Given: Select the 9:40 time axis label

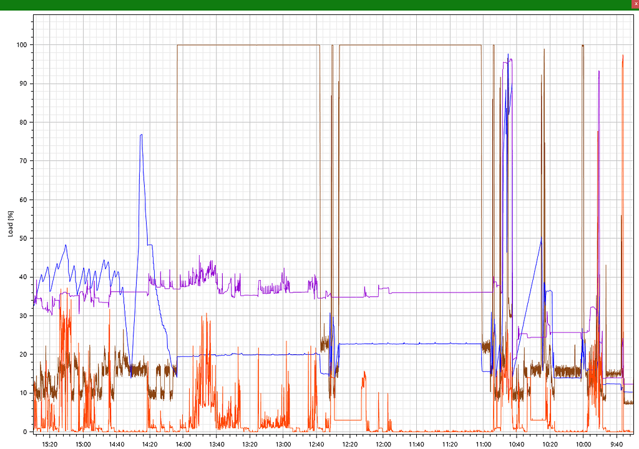Looking at the screenshot, I should [x=617, y=444].
